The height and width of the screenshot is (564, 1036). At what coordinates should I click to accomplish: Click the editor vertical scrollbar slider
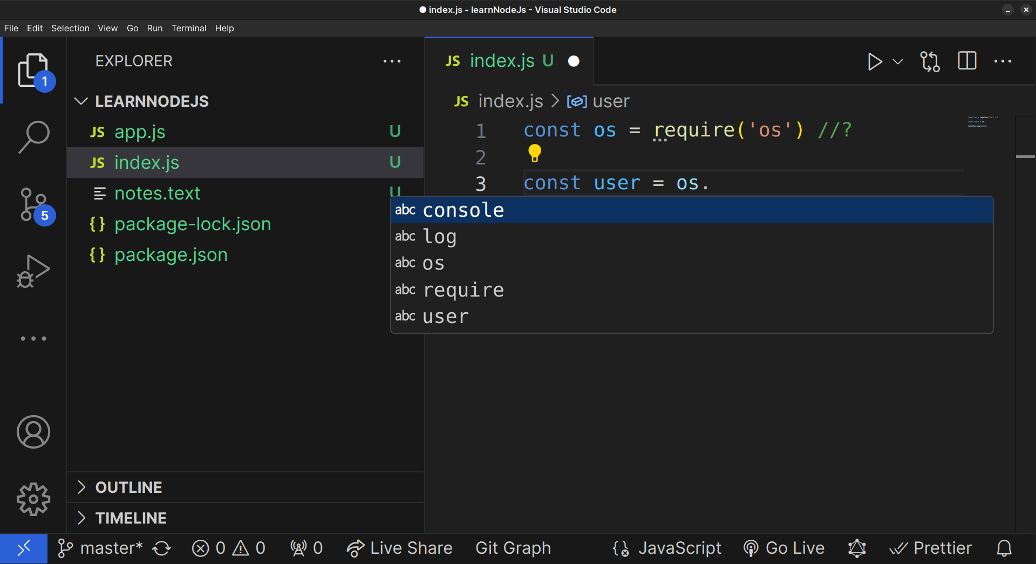click(x=1025, y=156)
